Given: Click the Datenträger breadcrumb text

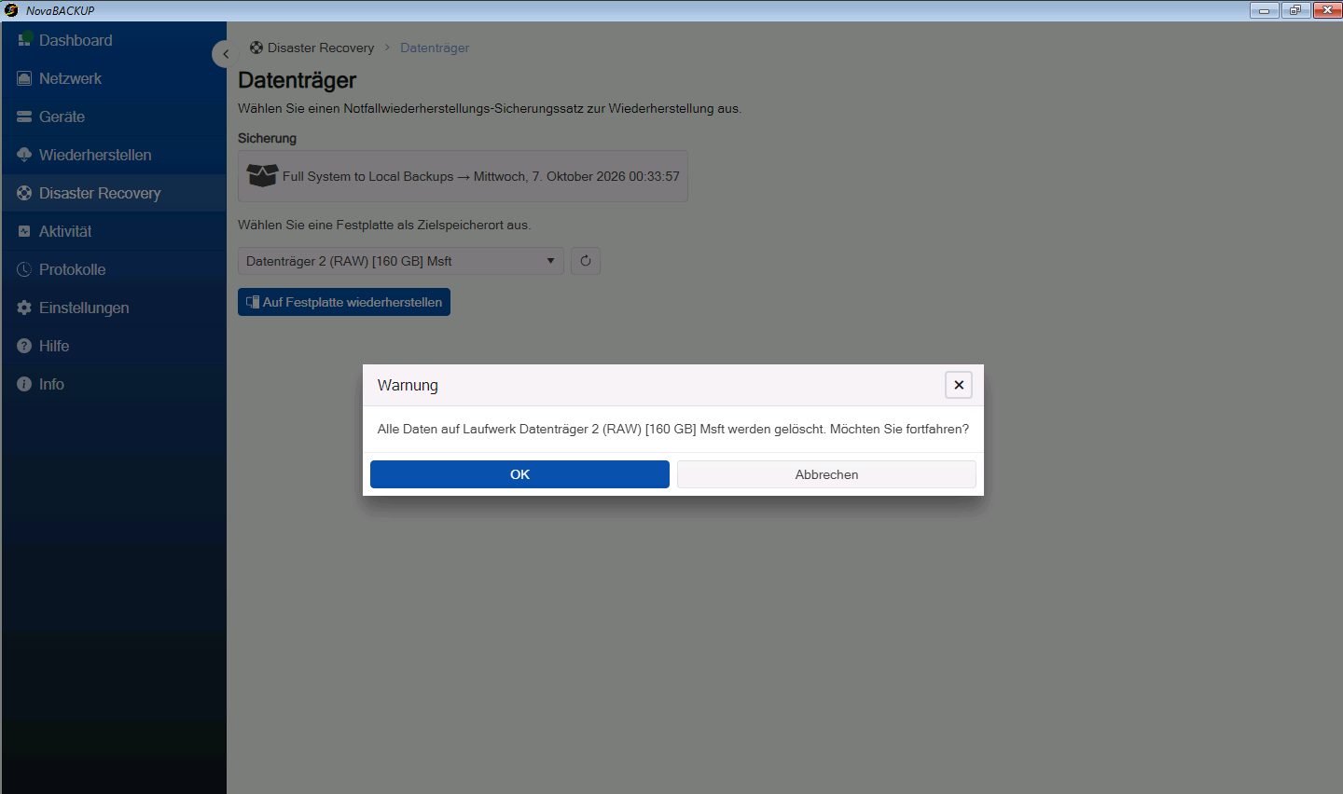Looking at the screenshot, I should pos(435,48).
